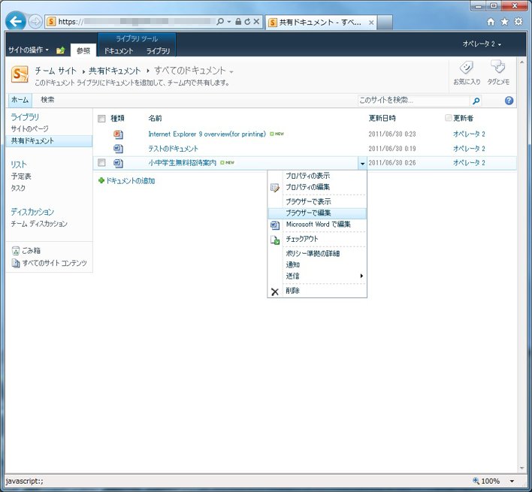Select チェックアウト from context menu
532x492 pixels.
pos(317,239)
